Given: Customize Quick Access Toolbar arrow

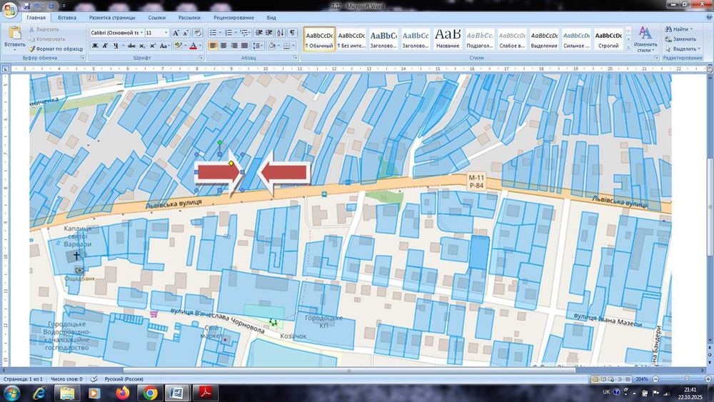Looking at the screenshot, I should click(x=64, y=6).
